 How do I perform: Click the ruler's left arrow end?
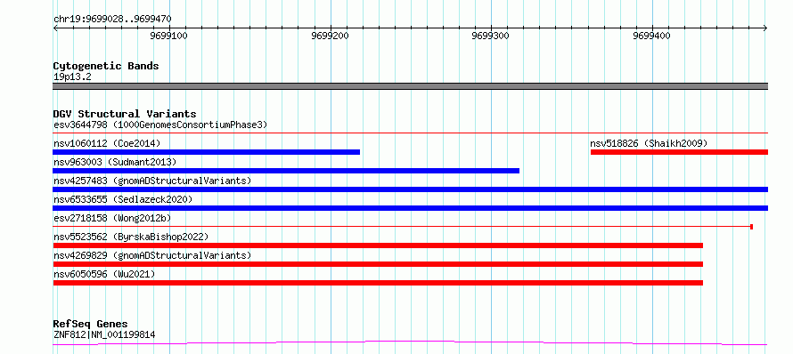click(55, 28)
